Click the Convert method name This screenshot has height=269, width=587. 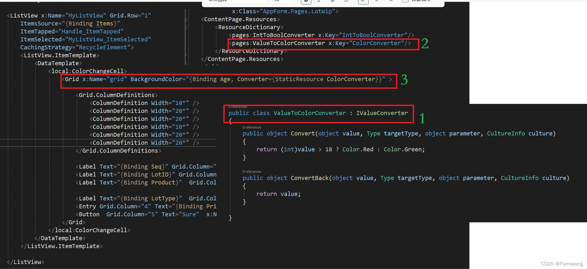tap(303, 134)
